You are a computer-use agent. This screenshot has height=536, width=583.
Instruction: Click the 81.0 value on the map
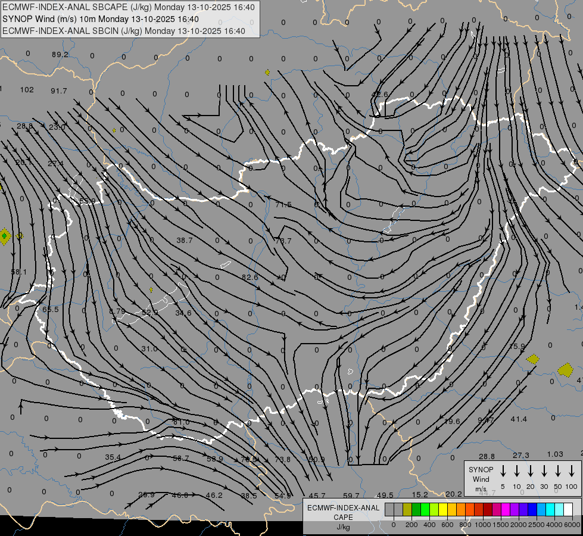pos(182,422)
